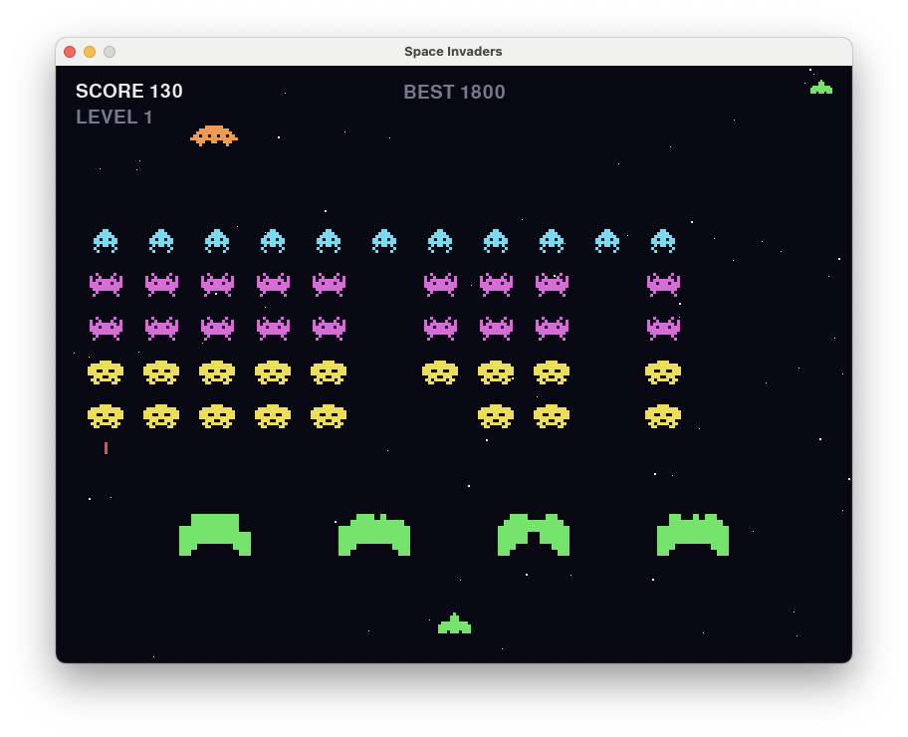908x737 pixels.
Task: Click the rightmost yellow octopus in the bottom row
Action: [x=663, y=416]
